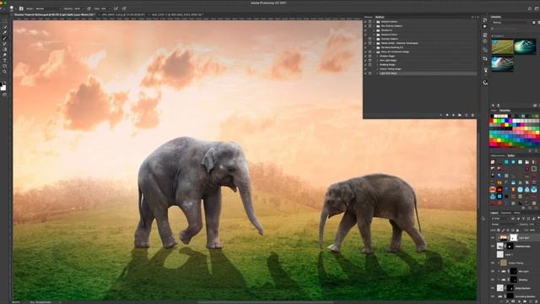
Task: Open the Creative Cloud swirl icon in the collapsed dock
Action: click(x=485, y=83)
